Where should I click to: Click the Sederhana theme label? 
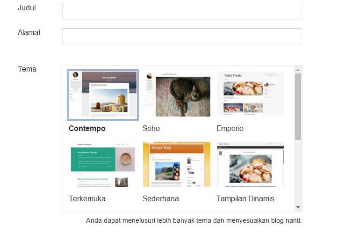161,199
